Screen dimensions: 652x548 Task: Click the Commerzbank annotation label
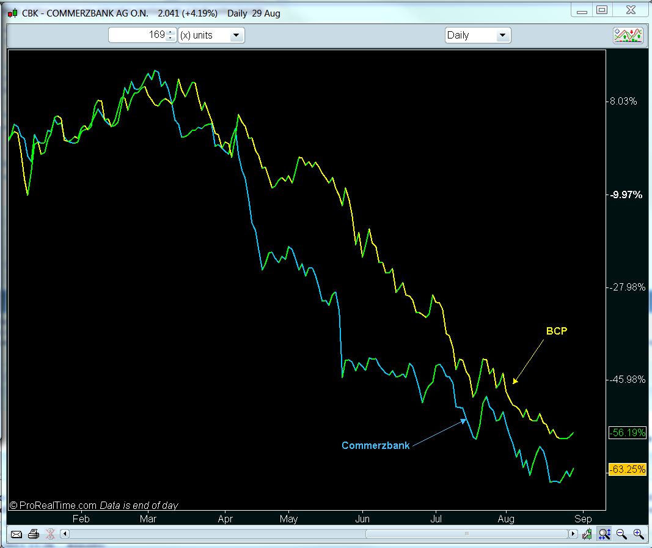click(375, 446)
